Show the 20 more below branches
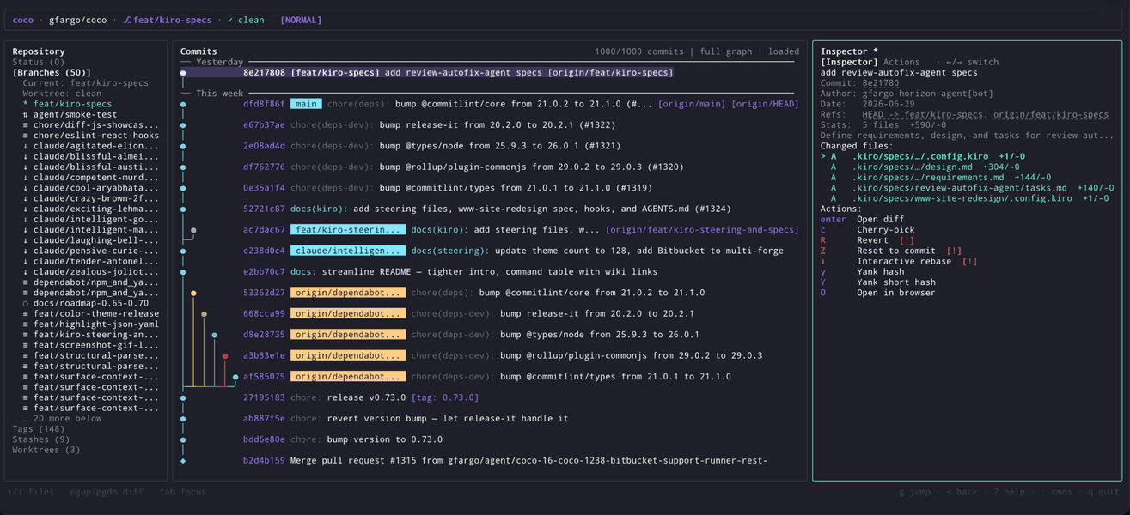Screen dimensions: 1130x515 click(62, 418)
